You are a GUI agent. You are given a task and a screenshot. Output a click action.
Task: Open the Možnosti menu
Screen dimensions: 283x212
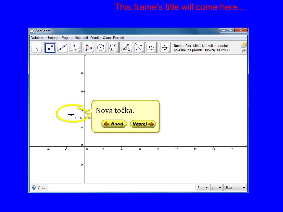coord(81,38)
